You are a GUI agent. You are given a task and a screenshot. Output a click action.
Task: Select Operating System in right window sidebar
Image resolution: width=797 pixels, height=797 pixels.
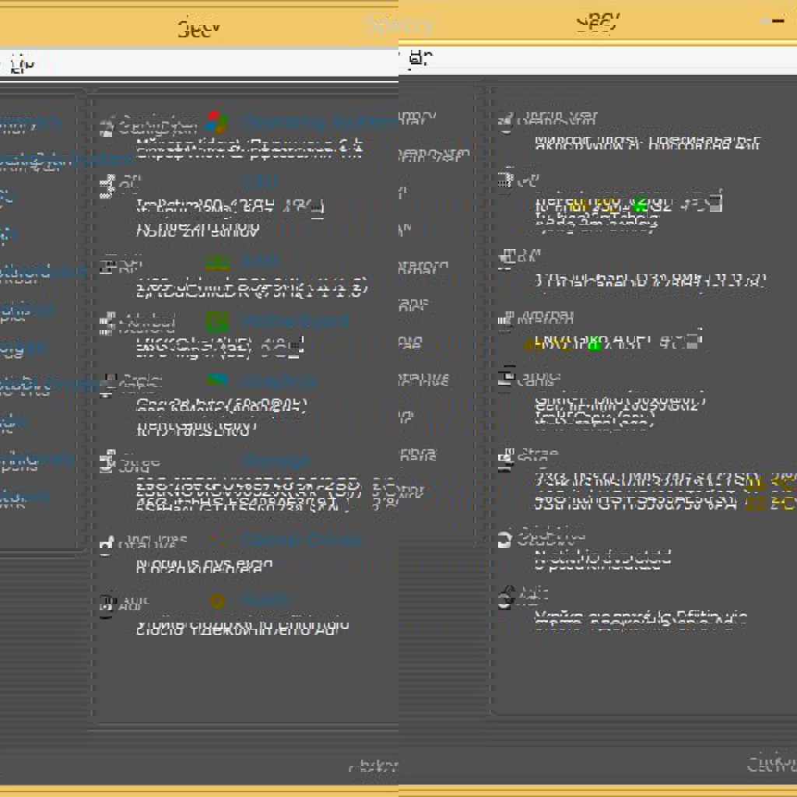(433, 154)
